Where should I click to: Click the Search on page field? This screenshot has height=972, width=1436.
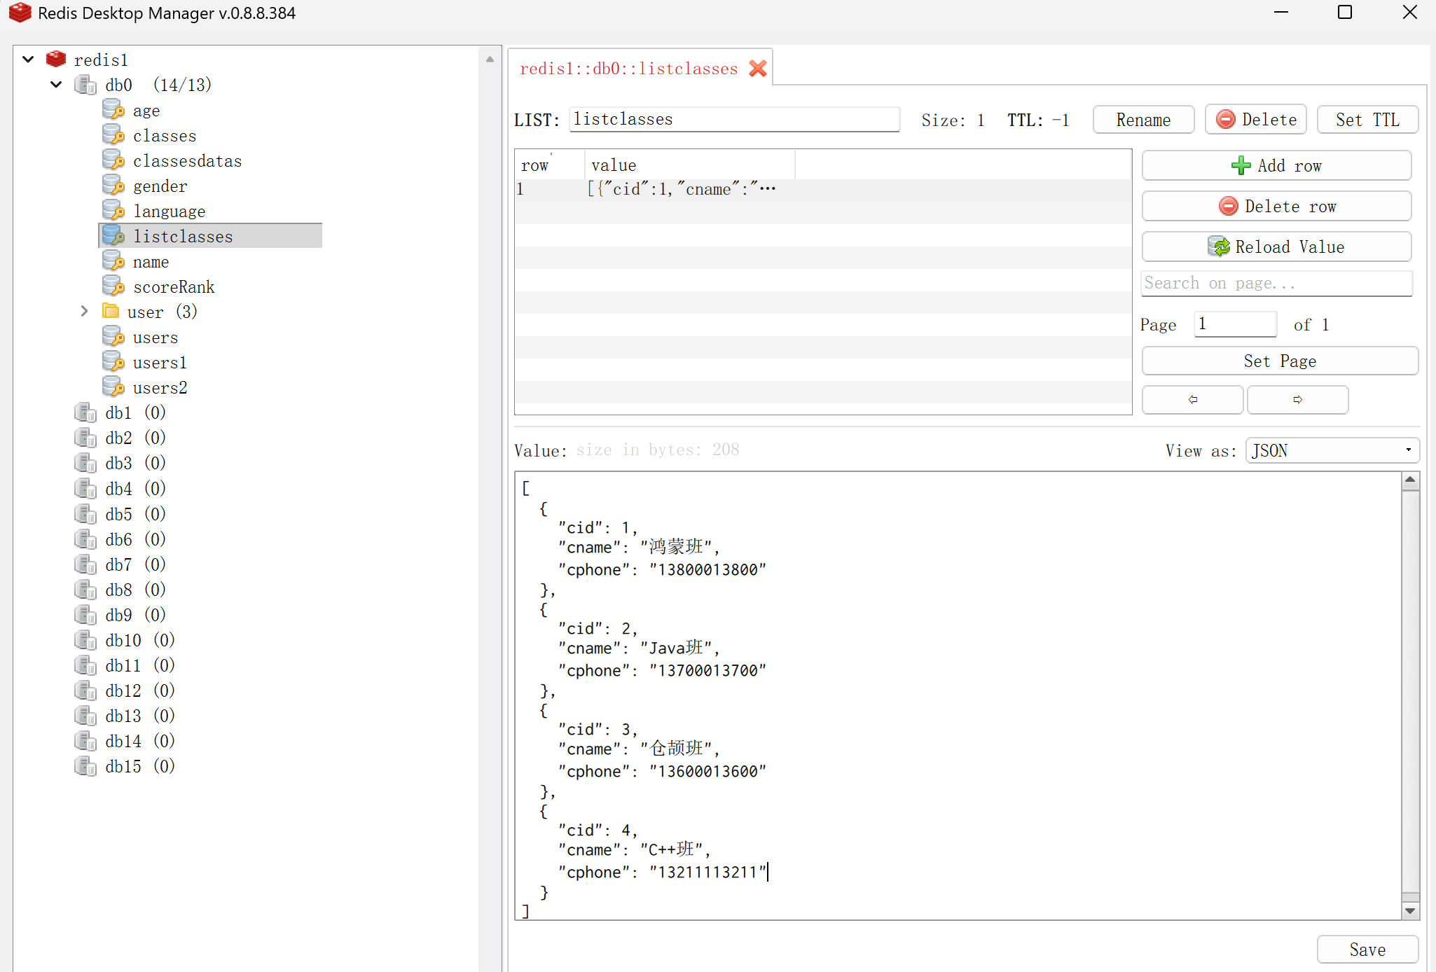click(x=1276, y=284)
